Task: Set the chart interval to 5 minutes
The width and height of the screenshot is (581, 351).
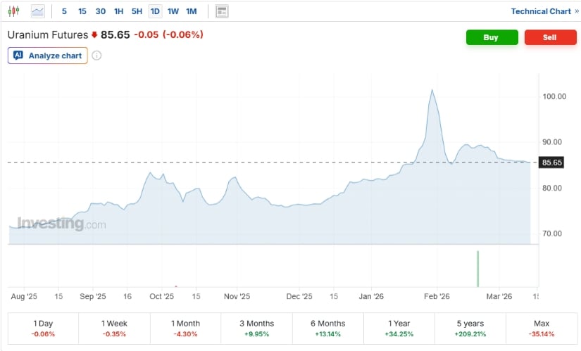Action: point(64,11)
